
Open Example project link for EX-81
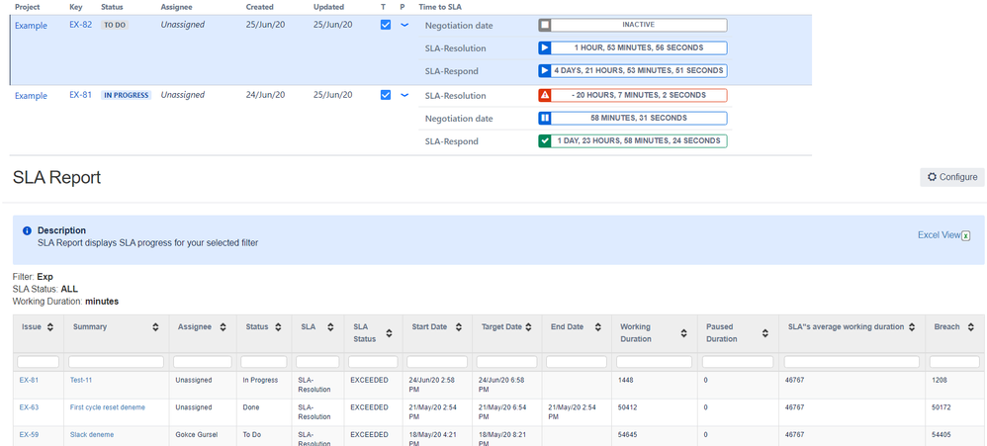tap(31, 96)
